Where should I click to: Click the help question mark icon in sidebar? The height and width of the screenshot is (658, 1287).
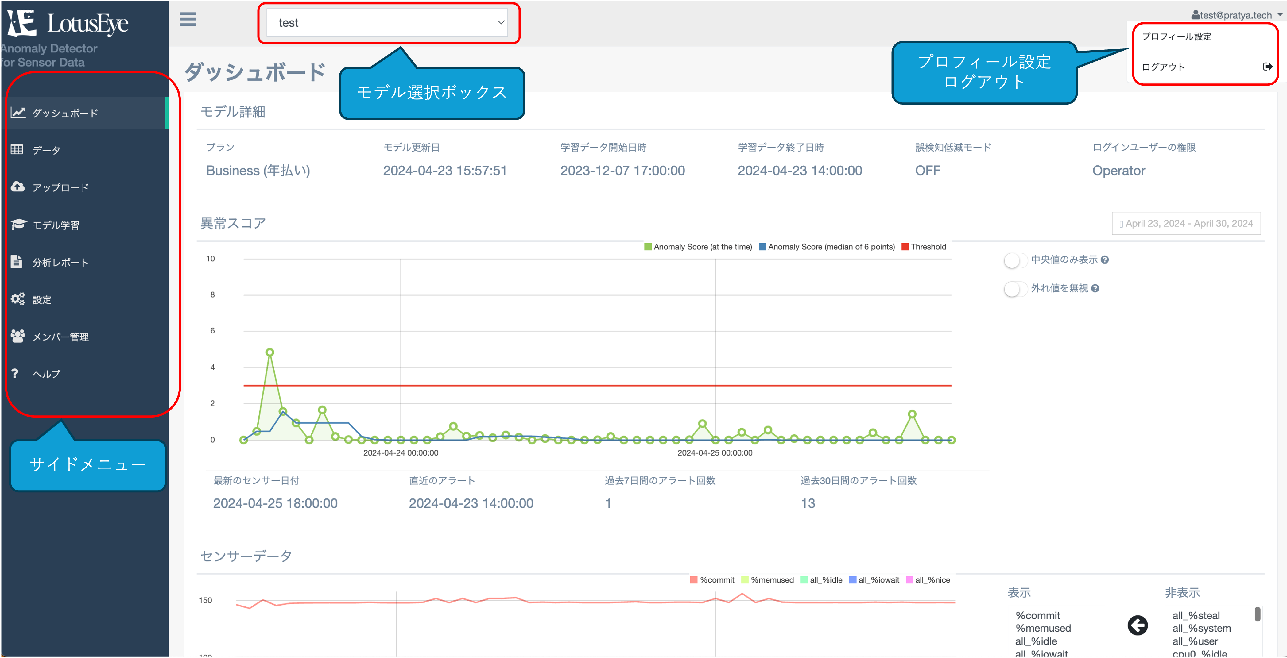click(x=15, y=373)
